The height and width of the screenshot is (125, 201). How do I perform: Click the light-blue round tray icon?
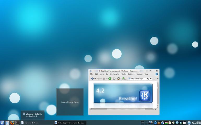pos(177,123)
